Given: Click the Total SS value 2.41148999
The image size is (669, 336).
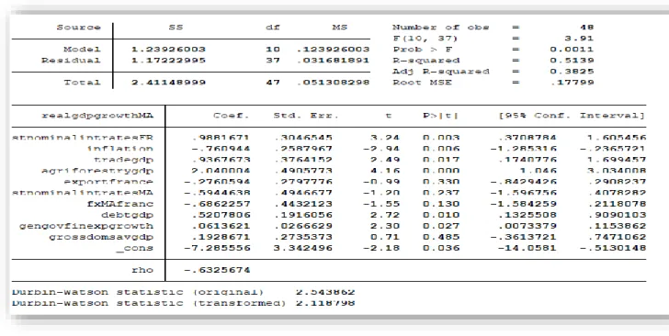Looking at the screenshot, I should pos(168,83).
